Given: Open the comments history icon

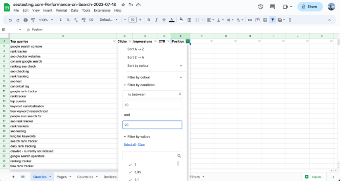Looking at the screenshot, I should (x=272, y=7).
